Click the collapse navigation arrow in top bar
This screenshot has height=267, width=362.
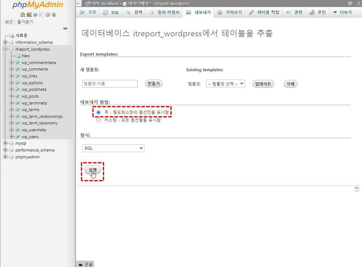click(x=79, y=4)
